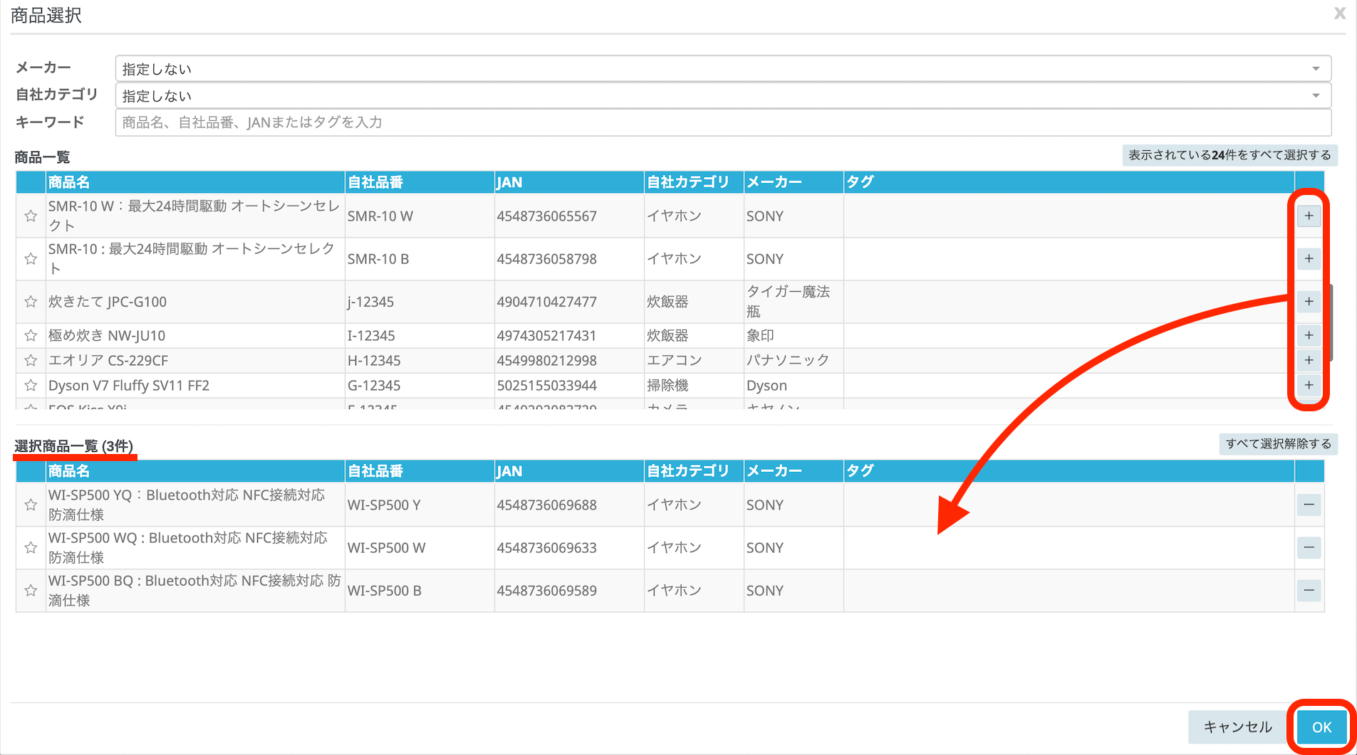This screenshot has height=755, width=1357.
Task: Remove WI-SP500 WQ with minus icon
Action: (1309, 548)
